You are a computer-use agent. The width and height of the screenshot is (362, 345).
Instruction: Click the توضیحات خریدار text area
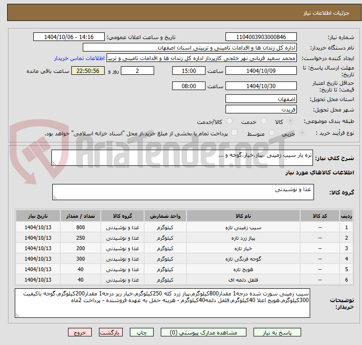(162, 303)
